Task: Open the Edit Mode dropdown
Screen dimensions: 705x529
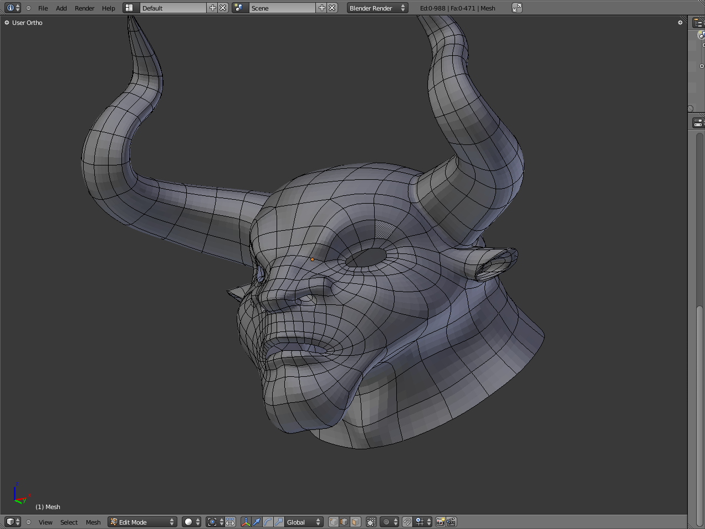Action: tap(142, 522)
